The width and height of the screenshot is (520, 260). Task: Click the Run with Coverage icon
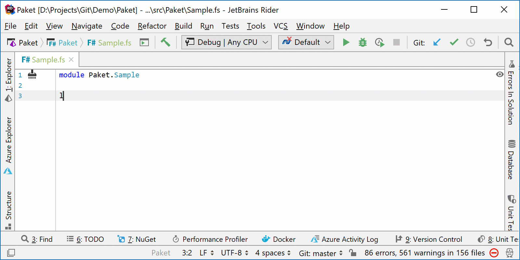[379, 42]
